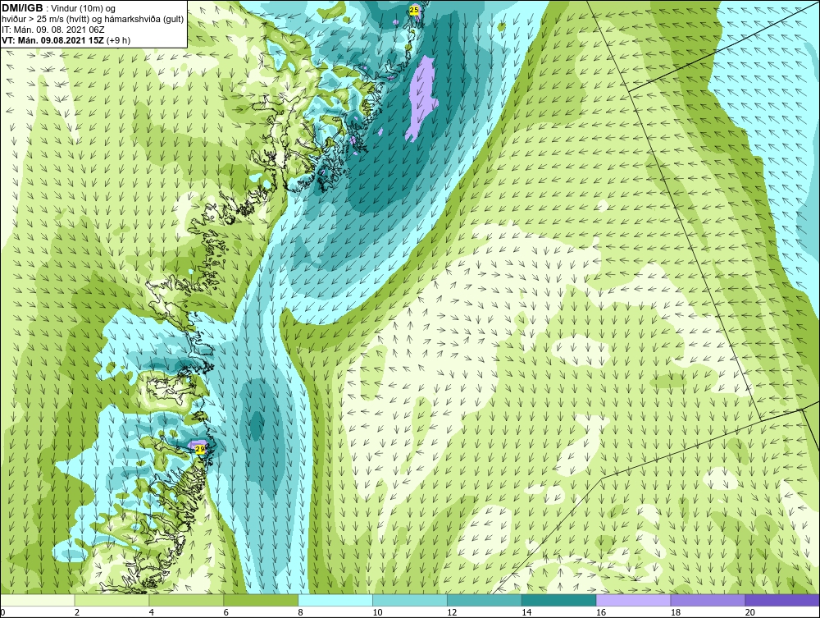Select the 0–2 m/s legend color
820x618 pixels.
(x=38, y=600)
